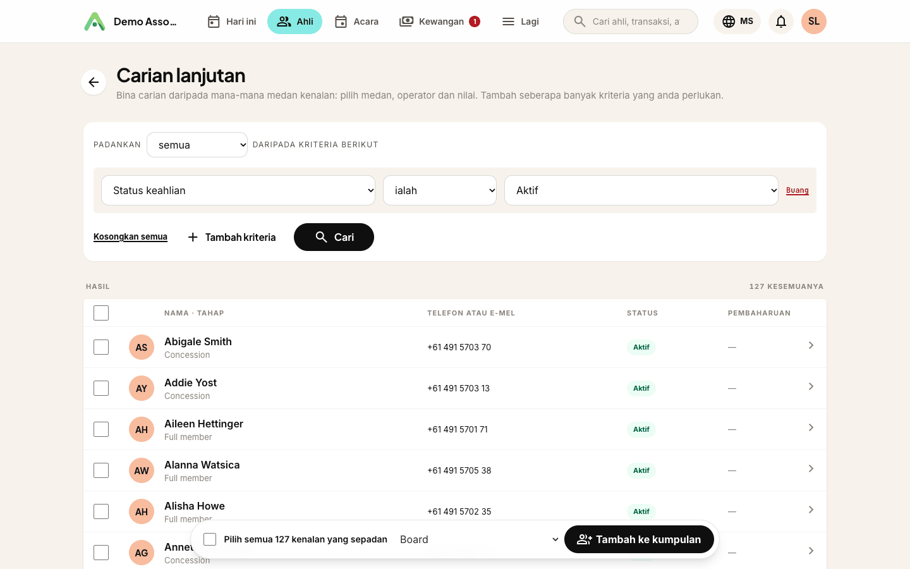Image resolution: width=910 pixels, height=569 pixels.
Task: Click phone number +61 491 5703 13
Action: coord(459,388)
